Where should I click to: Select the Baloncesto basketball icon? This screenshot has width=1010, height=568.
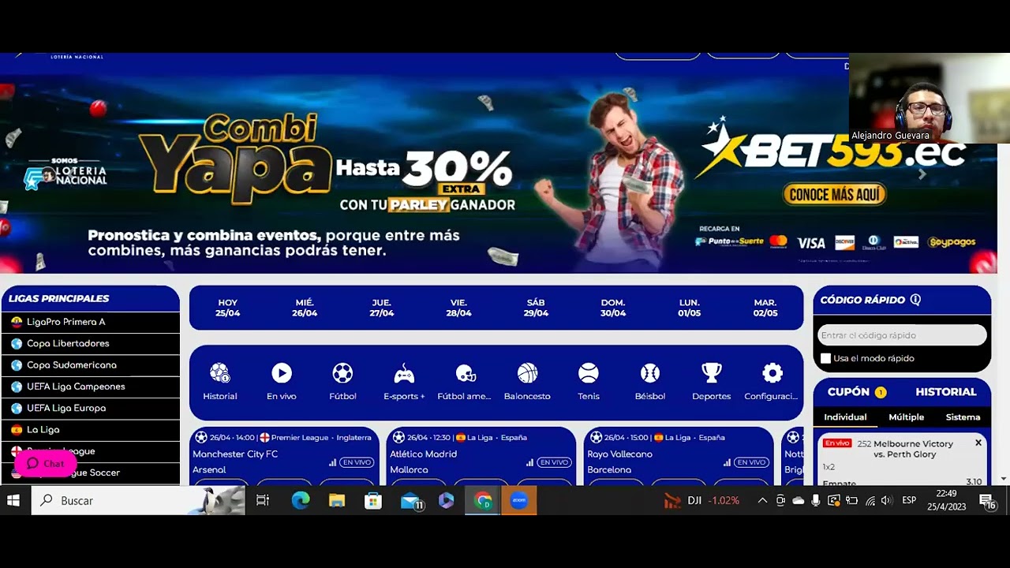pyautogui.click(x=527, y=373)
